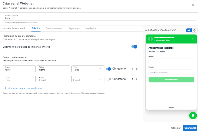Toggle Exigir formulário antes de iniciar conversa
198x132 pixels.
pos(134,47)
